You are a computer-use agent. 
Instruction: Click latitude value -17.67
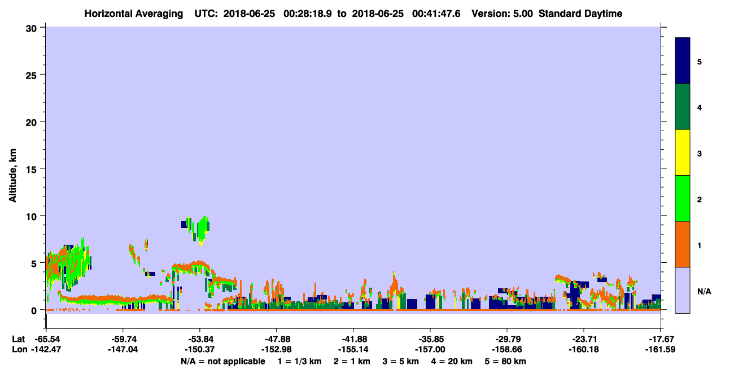click(x=661, y=339)
